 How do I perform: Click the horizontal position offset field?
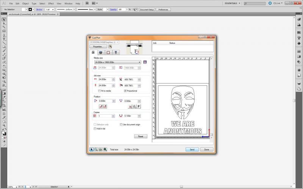click(x=105, y=101)
